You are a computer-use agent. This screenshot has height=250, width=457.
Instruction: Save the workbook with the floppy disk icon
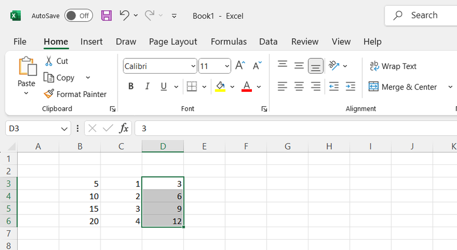[106, 15]
